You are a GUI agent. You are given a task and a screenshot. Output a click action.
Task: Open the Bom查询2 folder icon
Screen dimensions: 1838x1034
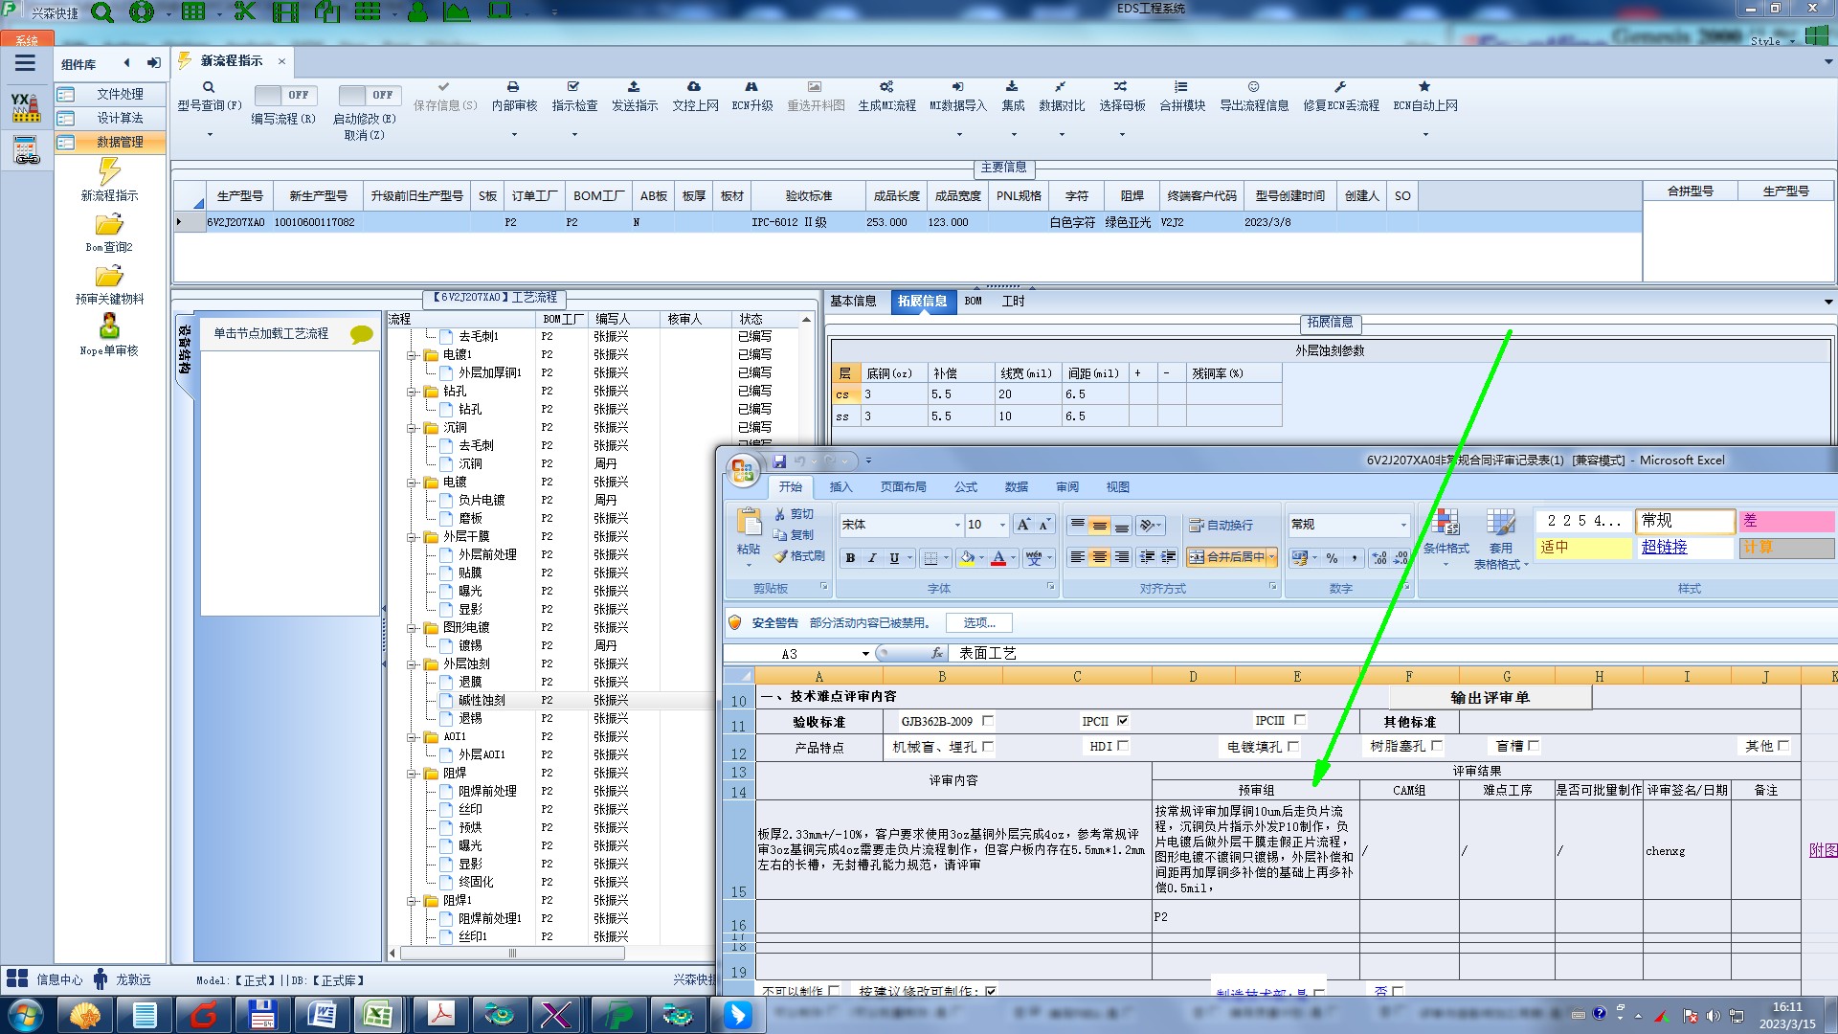109,225
